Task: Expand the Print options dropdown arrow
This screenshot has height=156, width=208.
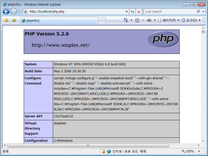Action: point(155,20)
